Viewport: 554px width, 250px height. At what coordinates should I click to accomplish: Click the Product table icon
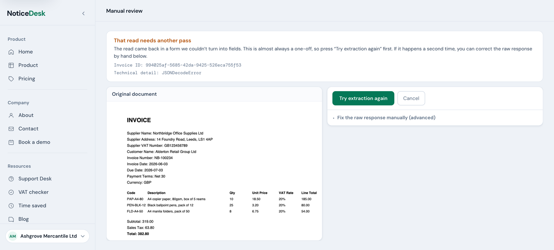11,65
